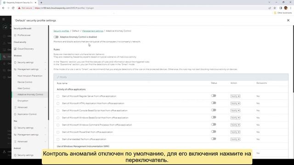Open the share page icon in address bar
This screenshot has width=294, height=165.
coord(270,8)
